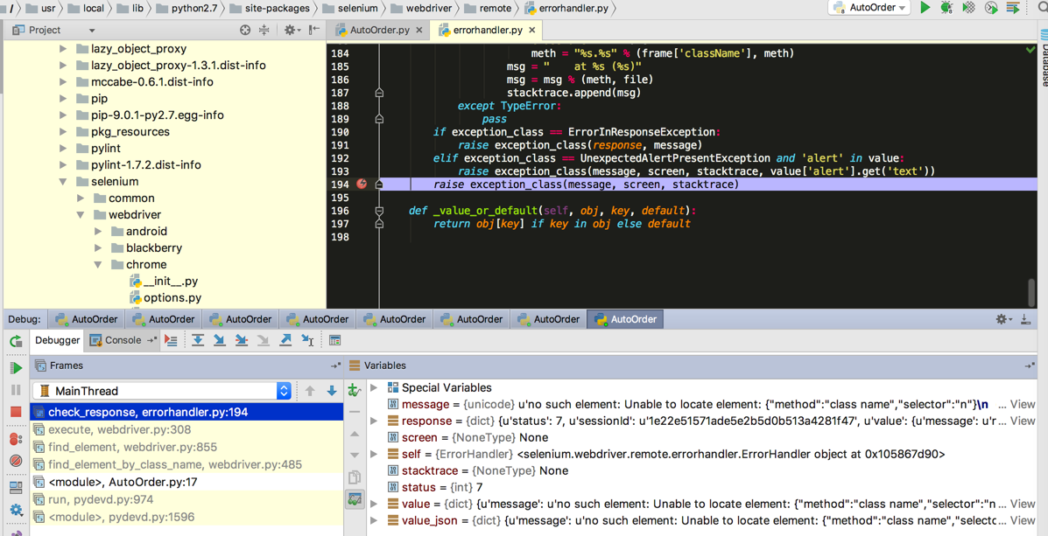The image size is (1048, 536).
Task: Stop the debug session with red square
Action: 16,411
